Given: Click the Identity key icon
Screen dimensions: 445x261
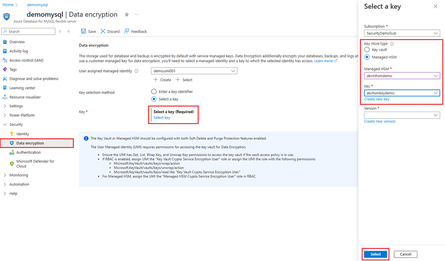Looking at the screenshot, I should 12,134.
